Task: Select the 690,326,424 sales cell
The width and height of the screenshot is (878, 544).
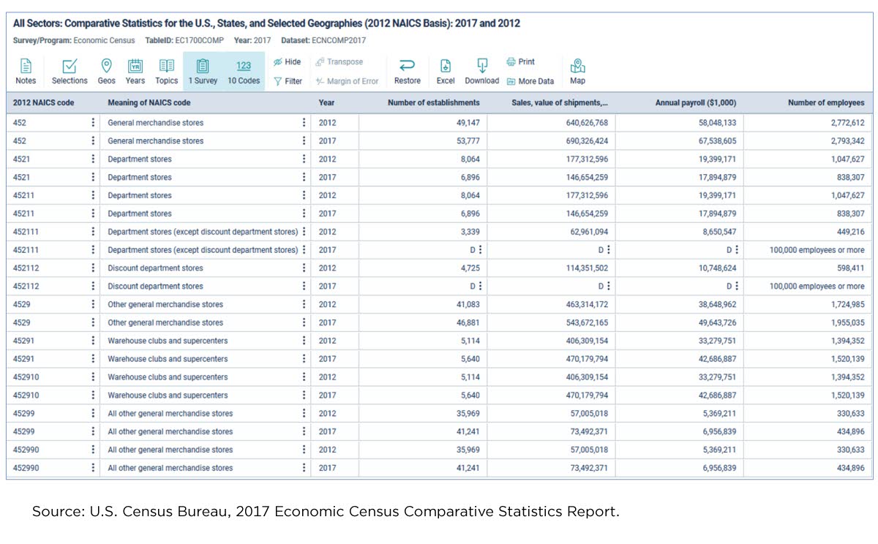Action: 551,141
